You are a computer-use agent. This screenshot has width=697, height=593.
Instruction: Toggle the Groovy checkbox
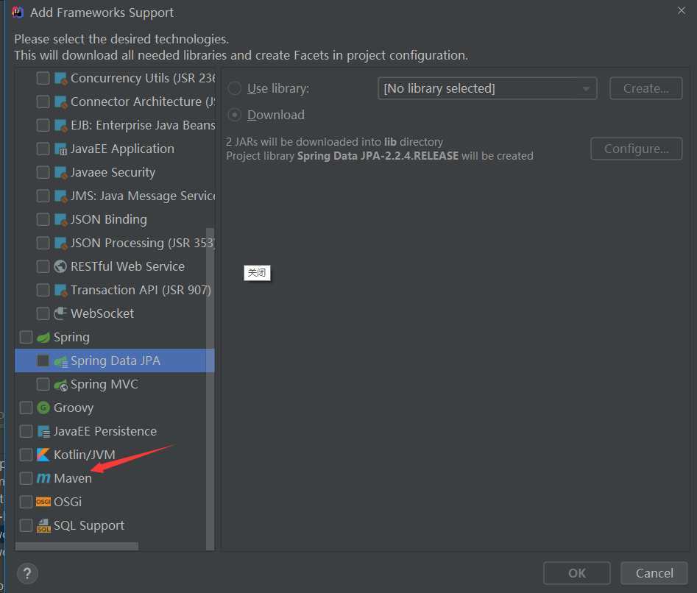pos(26,408)
